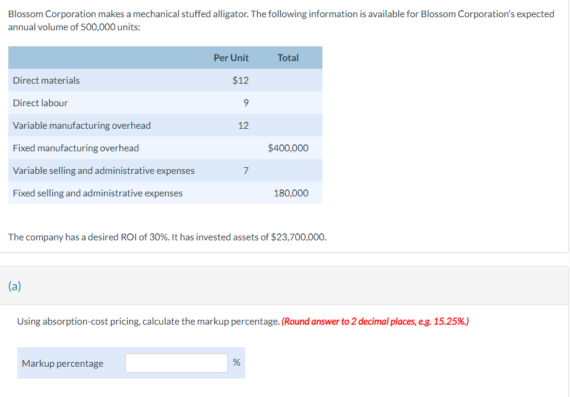Screen dimensions: 570x397
Task: Click the $12 direct materials value
Action: tap(240, 80)
